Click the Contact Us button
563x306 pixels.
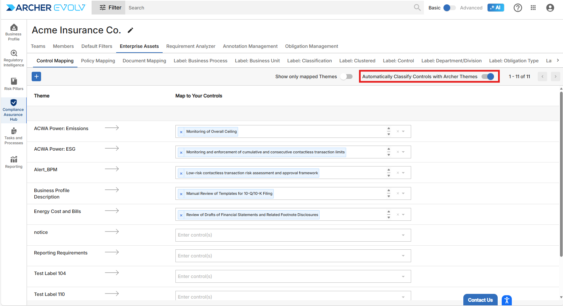pos(480,300)
